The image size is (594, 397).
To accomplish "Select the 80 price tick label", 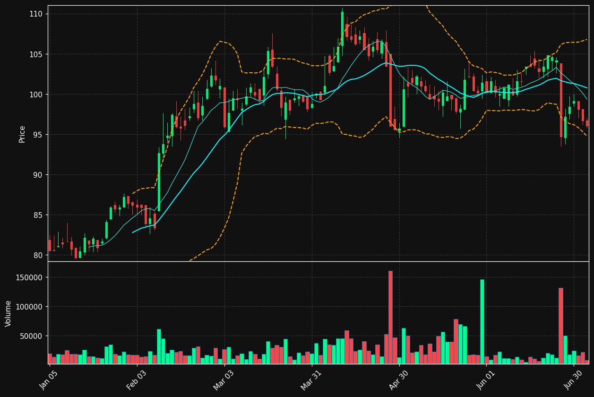I will click(37, 255).
